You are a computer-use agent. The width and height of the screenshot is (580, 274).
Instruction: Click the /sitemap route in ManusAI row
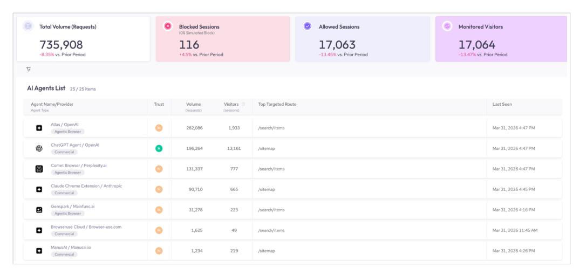click(x=267, y=251)
